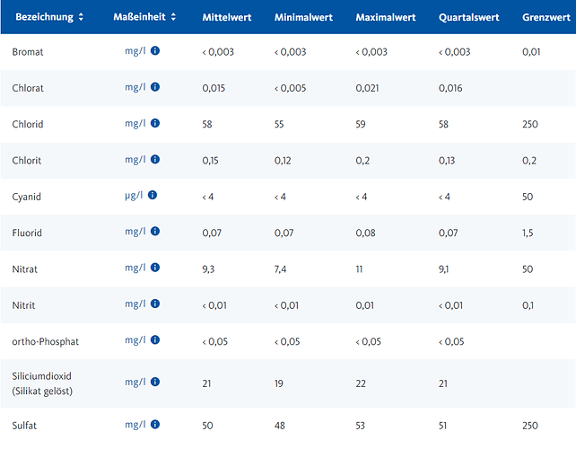Open info icon in Bromat row
This screenshot has width=576, height=449.
[x=155, y=51]
